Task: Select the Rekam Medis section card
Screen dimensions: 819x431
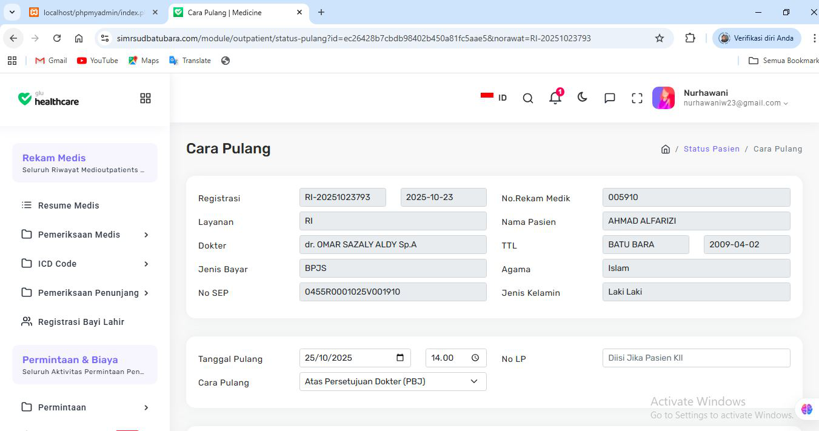Action: pyautogui.click(x=85, y=163)
